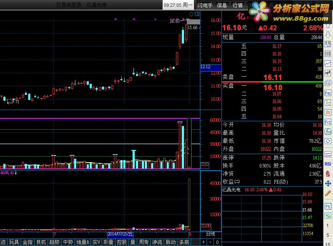Open the checklist report sidebar icon
Viewport: 333px width, 246px height.
[x=328, y=44]
